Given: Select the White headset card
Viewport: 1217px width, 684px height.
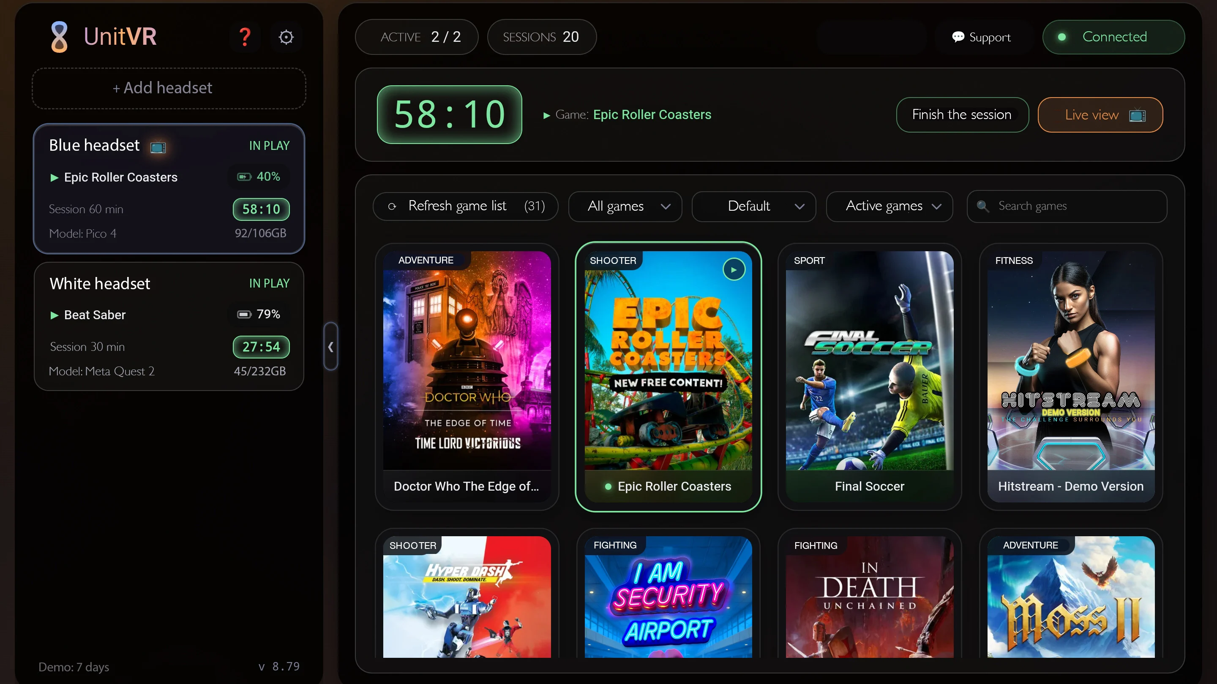Looking at the screenshot, I should tap(169, 326).
